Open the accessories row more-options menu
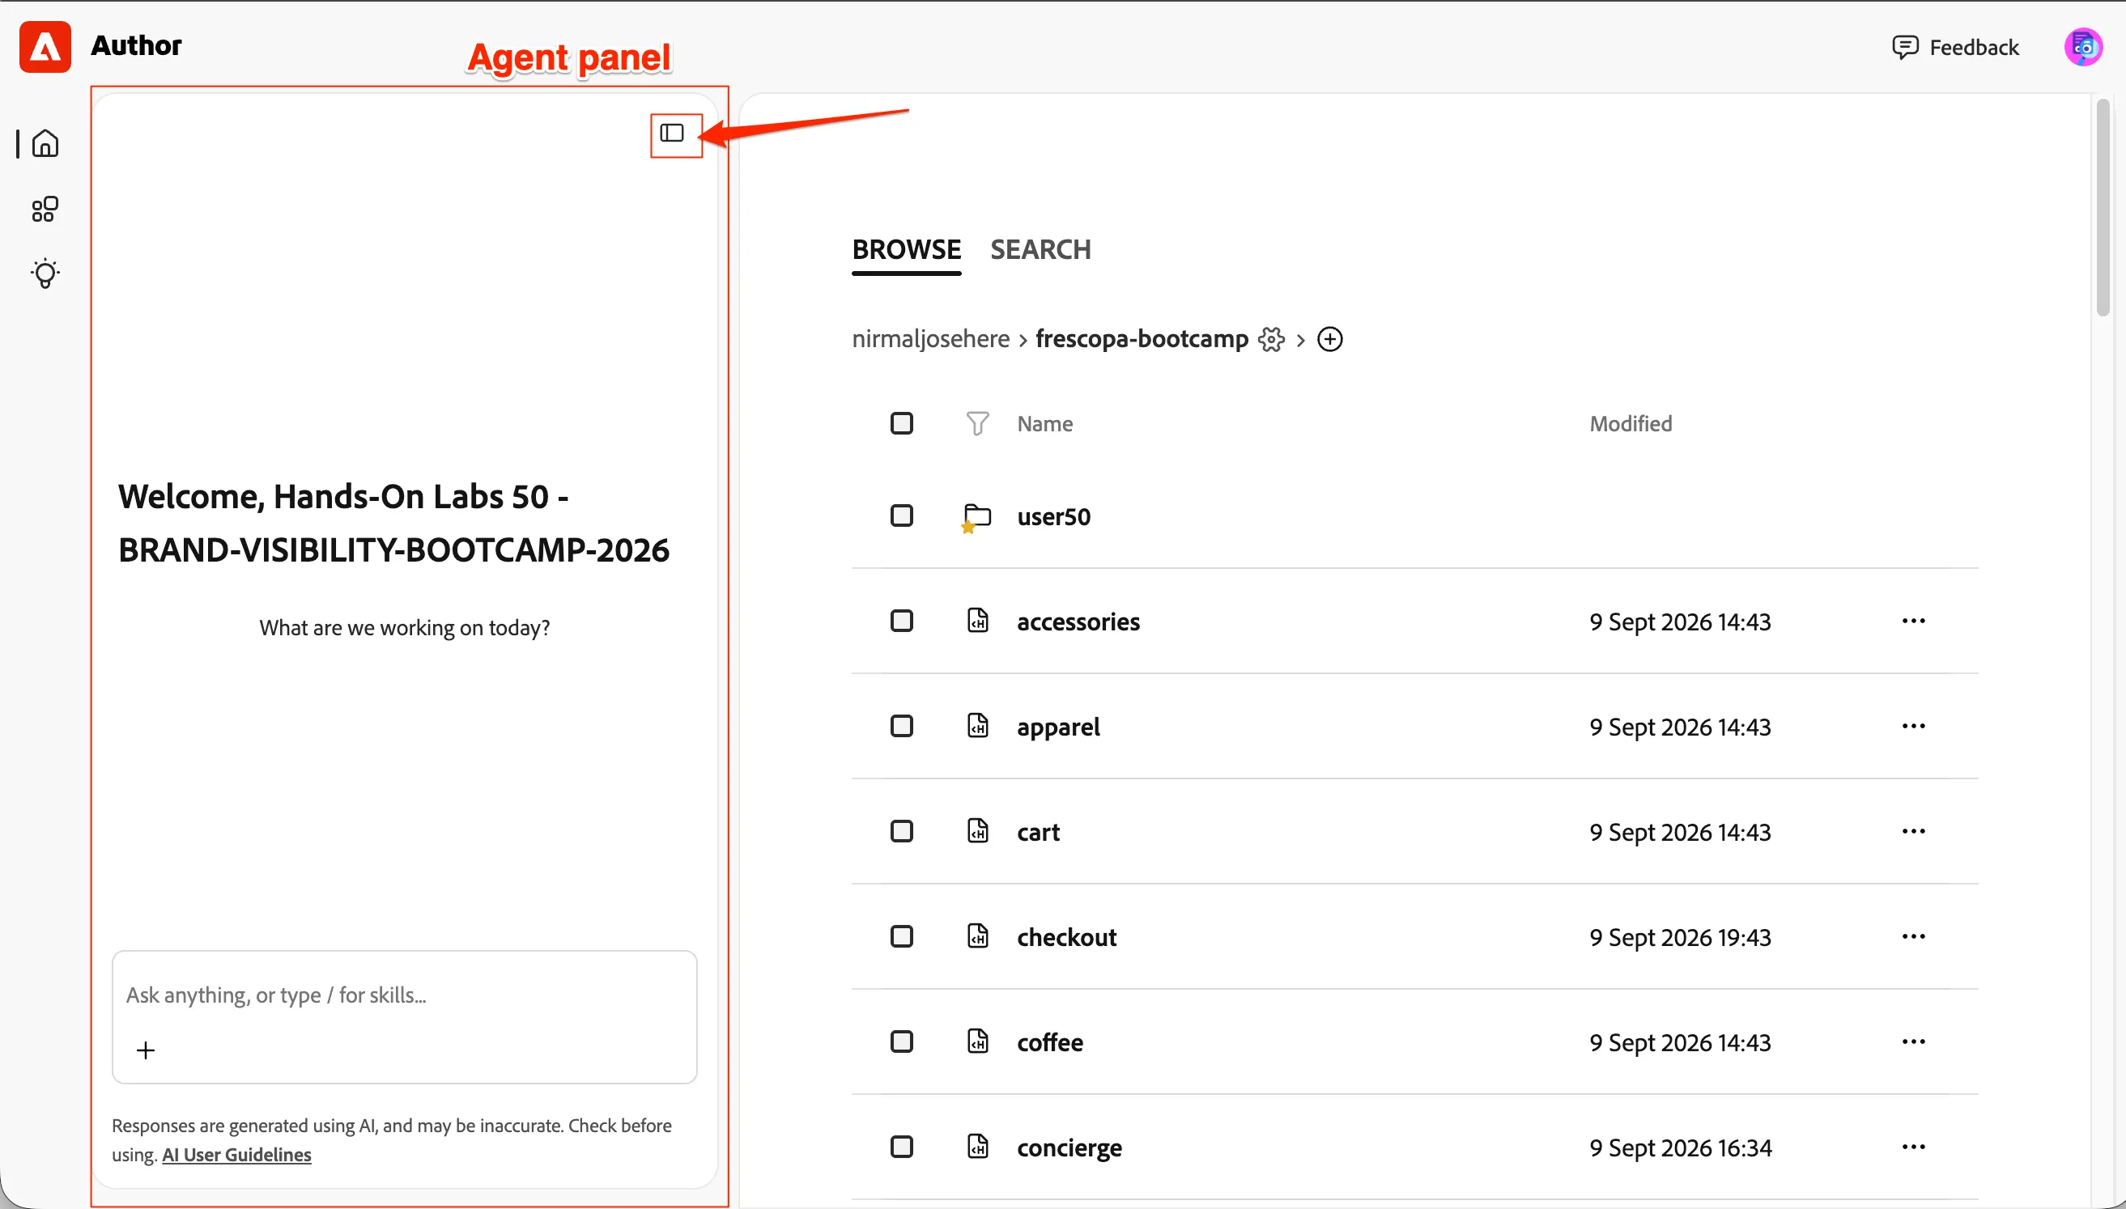Screen dimensions: 2126x1209 point(1913,620)
